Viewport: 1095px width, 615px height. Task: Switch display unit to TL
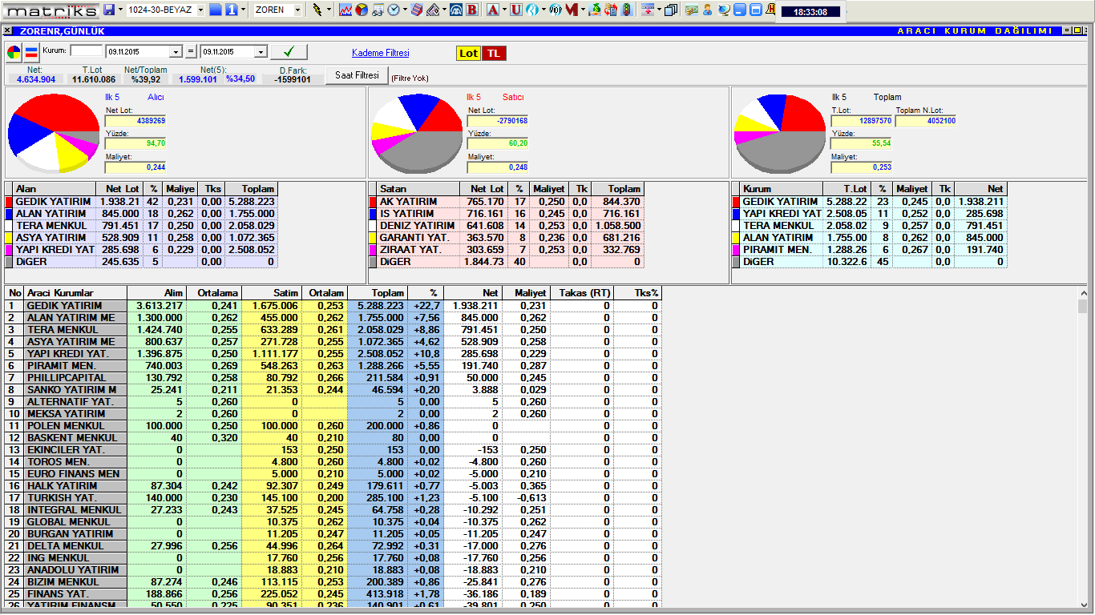[494, 53]
